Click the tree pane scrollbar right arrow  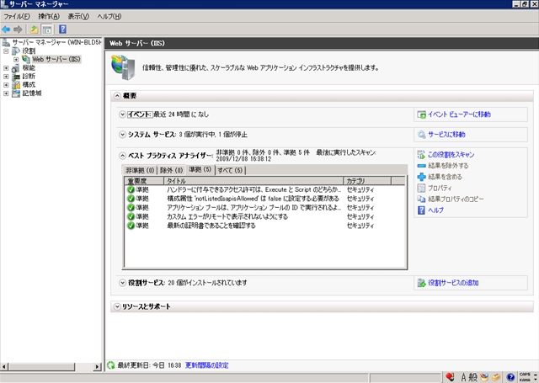[98, 367]
